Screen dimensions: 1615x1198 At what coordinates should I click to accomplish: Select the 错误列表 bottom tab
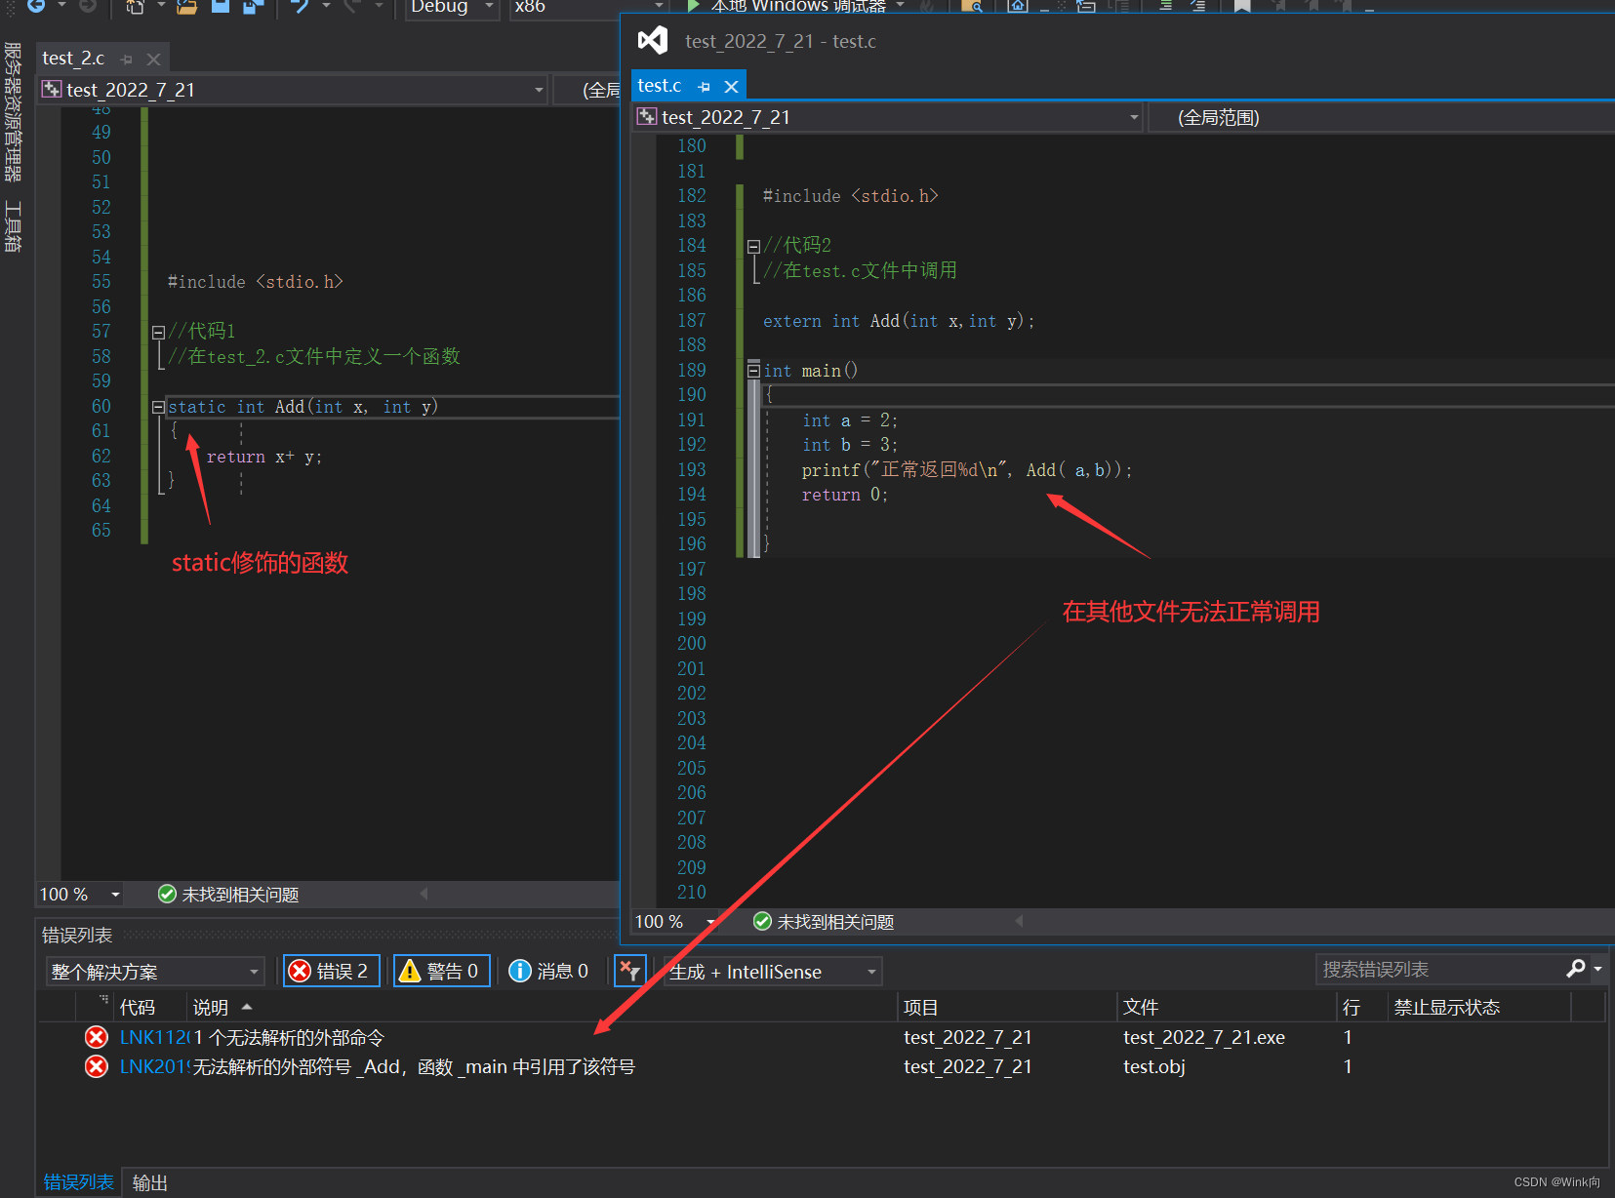[x=78, y=1181]
